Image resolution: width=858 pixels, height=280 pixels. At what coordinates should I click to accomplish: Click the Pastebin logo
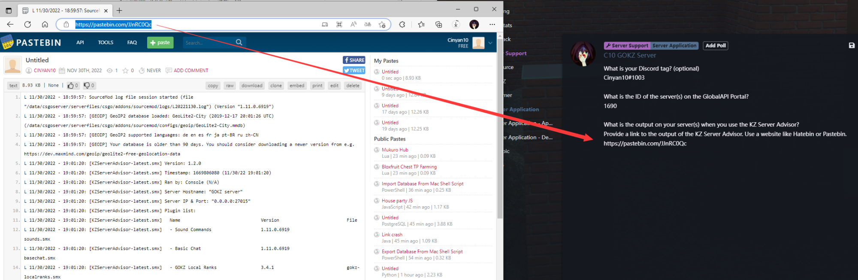click(31, 42)
